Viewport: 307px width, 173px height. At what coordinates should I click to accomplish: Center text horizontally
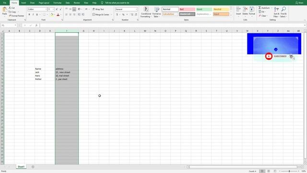pyautogui.click(x=71, y=14)
